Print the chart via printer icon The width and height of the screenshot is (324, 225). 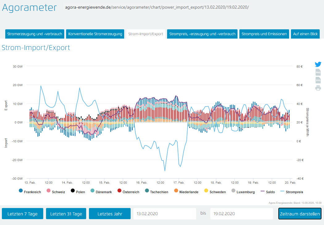pos(318,88)
